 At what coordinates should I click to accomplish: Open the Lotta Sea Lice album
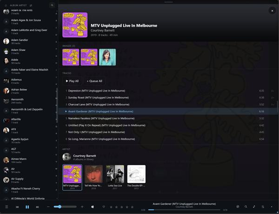coord(115,177)
